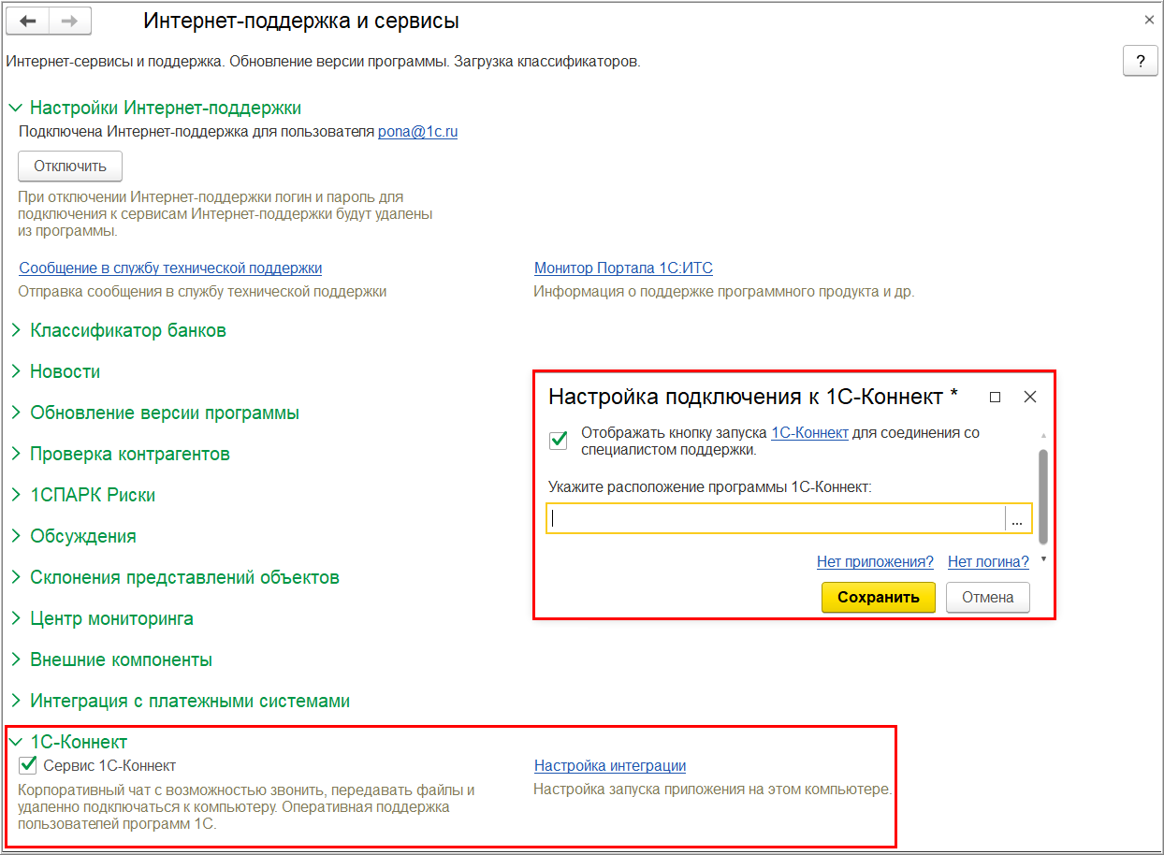Click the Нет приложения? link

(x=875, y=561)
